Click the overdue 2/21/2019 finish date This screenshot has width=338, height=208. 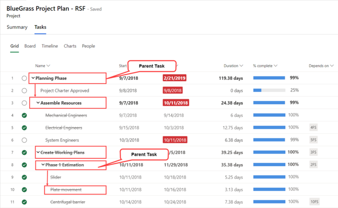click(174, 78)
